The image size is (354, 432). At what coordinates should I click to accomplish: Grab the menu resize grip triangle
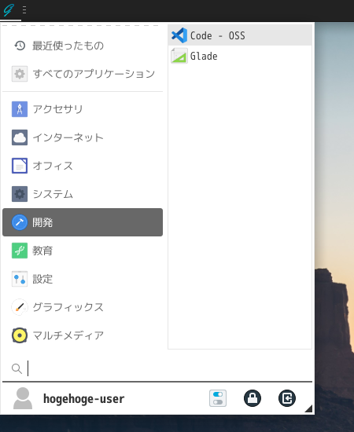(x=308, y=408)
